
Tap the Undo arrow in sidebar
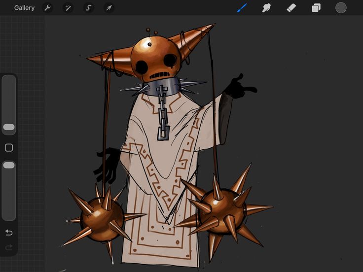click(9, 233)
